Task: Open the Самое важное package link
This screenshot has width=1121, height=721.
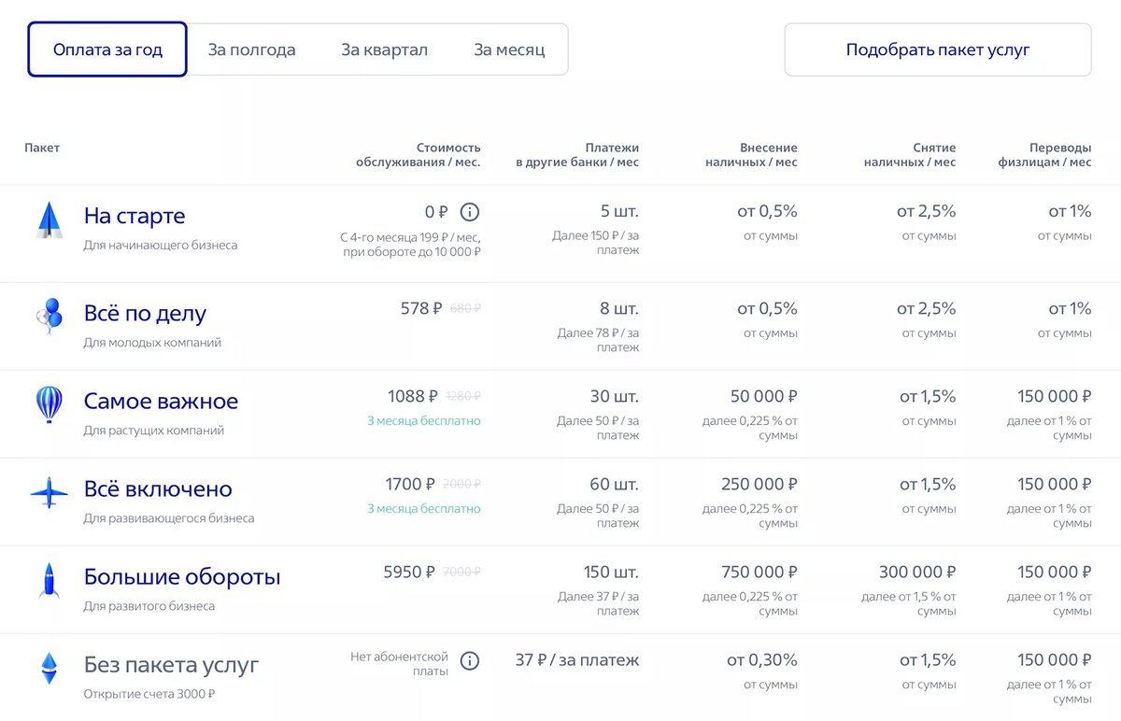Action: coord(161,401)
